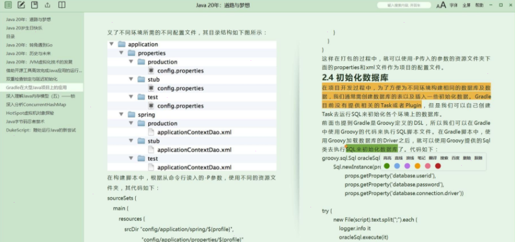Click the bookmark icon in the toolbar
Image resolution: width=515 pixels, height=242 pixels.
coord(34,5)
